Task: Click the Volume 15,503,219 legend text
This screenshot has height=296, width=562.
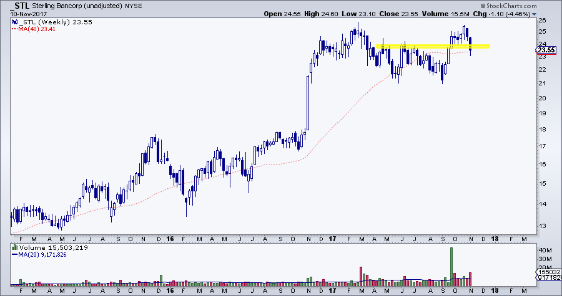Action: click(x=54, y=248)
